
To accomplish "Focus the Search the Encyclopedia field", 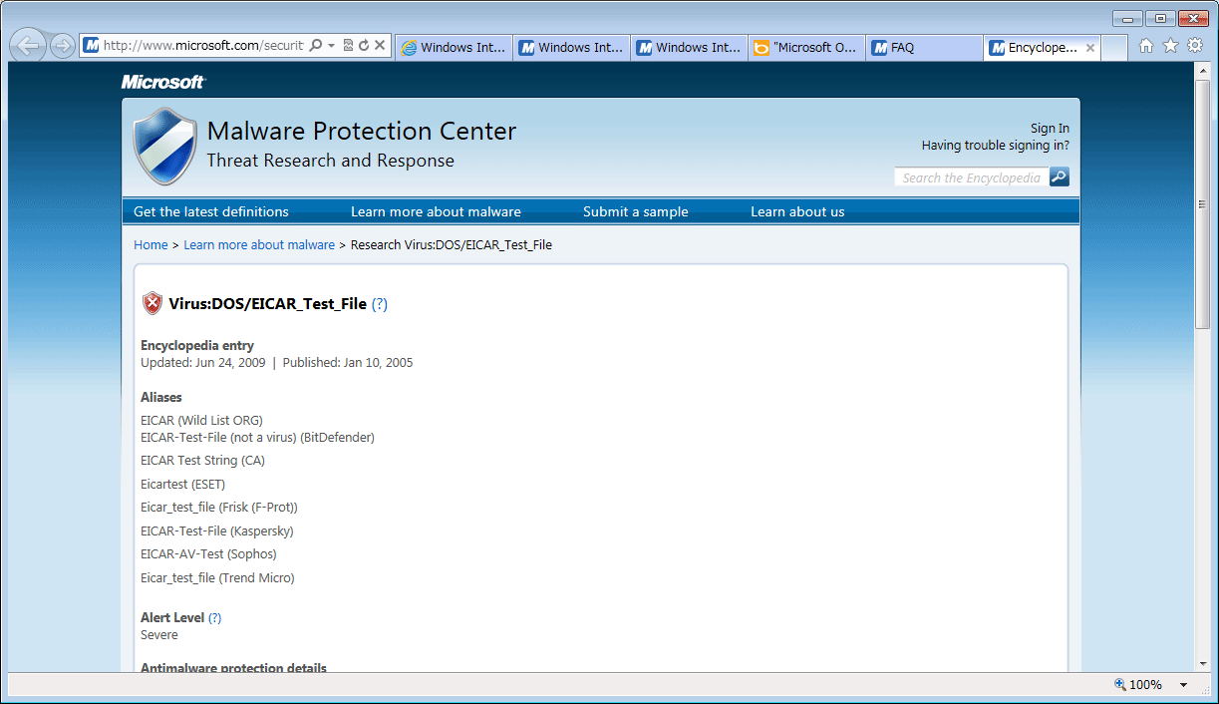I will click(x=971, y=177).
